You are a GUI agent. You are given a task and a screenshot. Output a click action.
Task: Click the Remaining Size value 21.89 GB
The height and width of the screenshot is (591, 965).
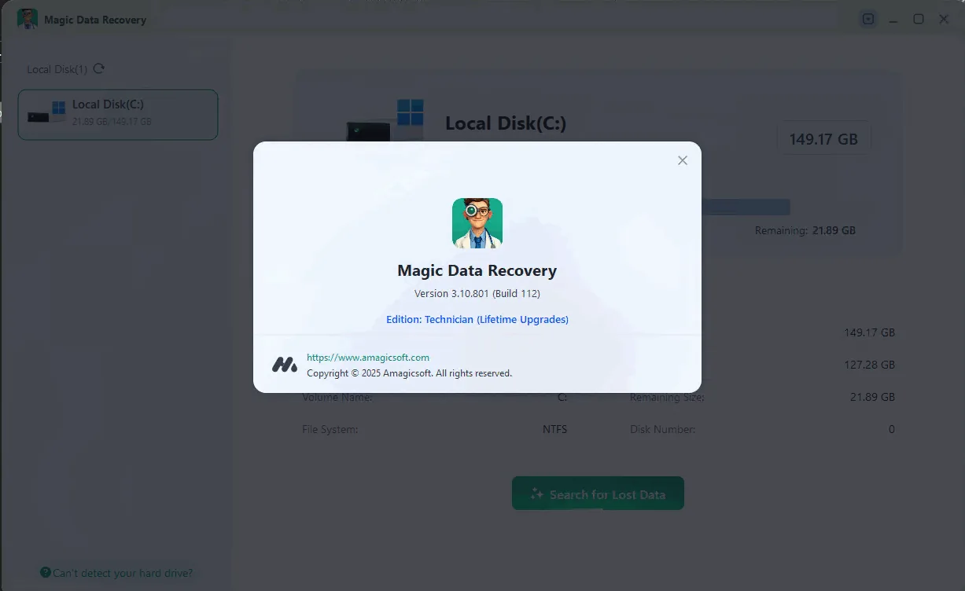[872, 397]
